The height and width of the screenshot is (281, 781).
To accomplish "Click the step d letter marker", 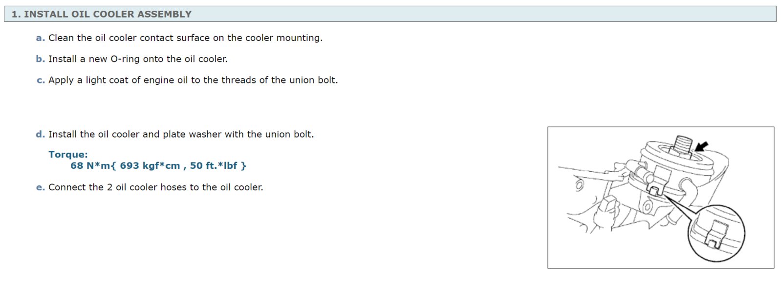I will (40, 134).
